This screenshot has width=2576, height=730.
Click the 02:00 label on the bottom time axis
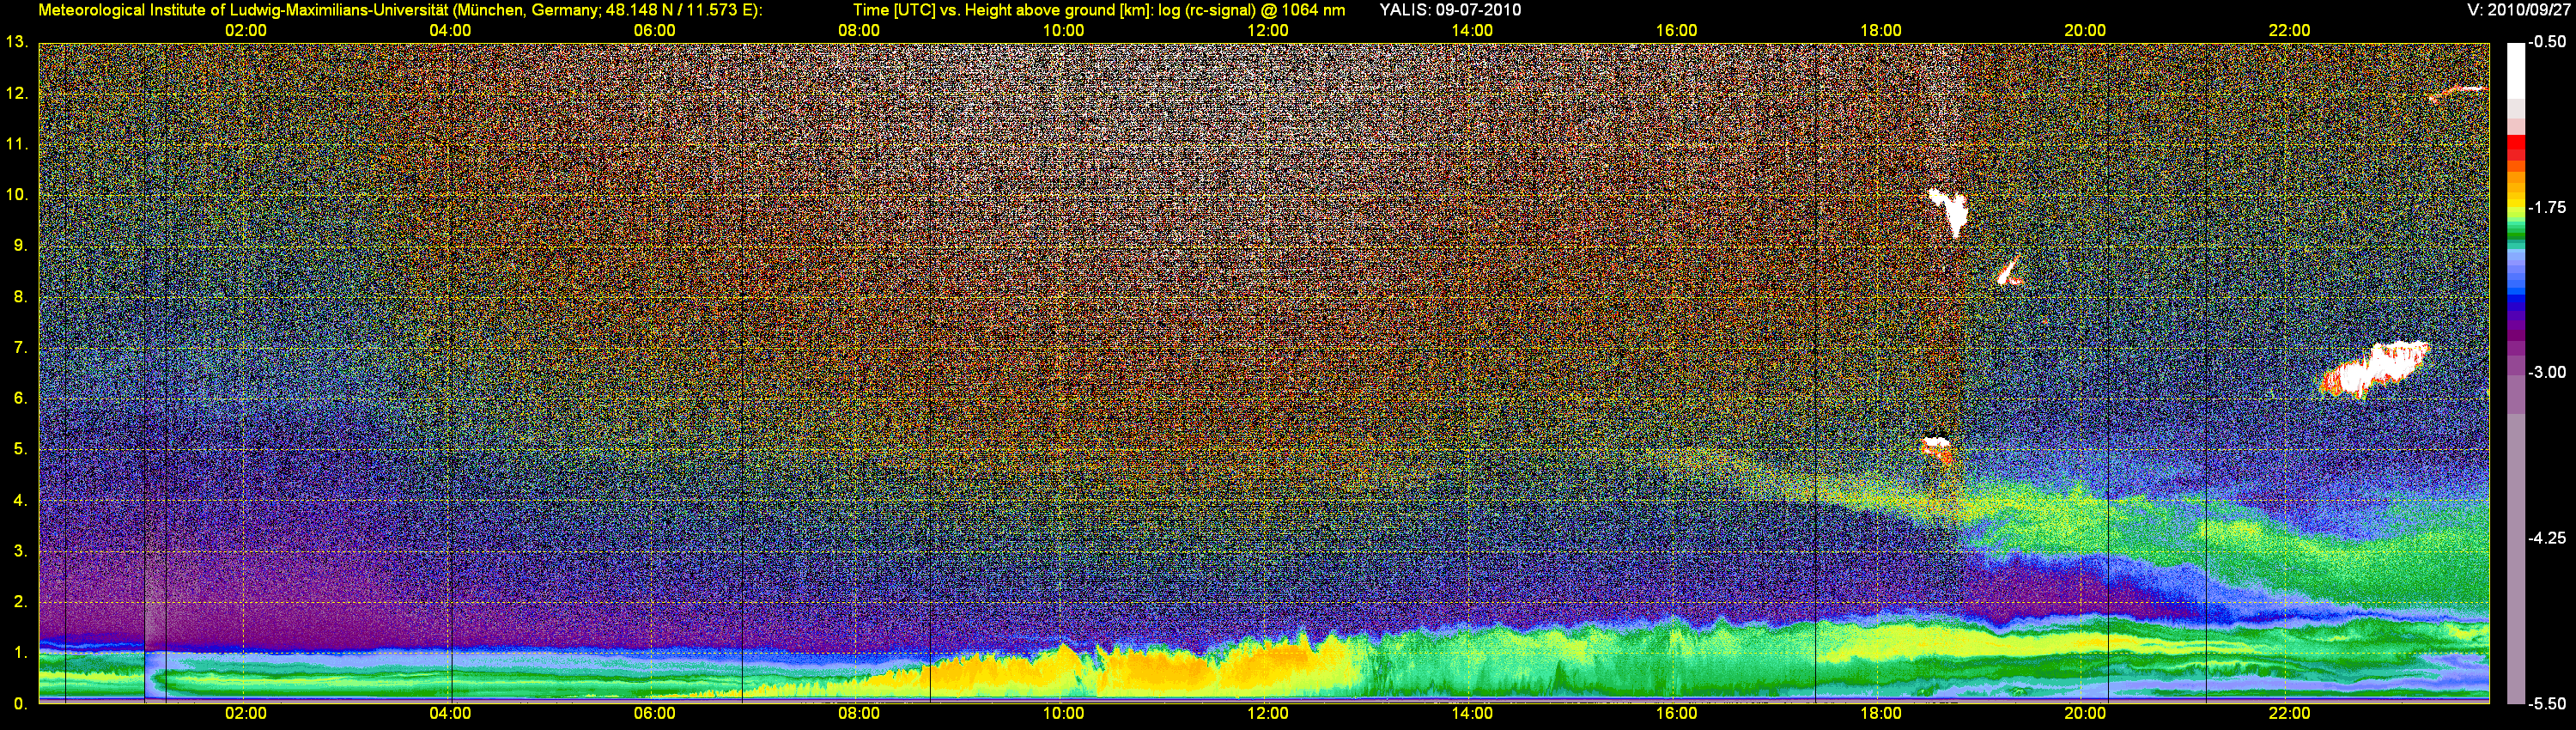click(x=246, y=714)
